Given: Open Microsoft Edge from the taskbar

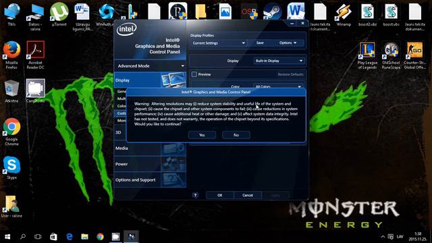Looking at the screenshot, I should click(69, 237).
